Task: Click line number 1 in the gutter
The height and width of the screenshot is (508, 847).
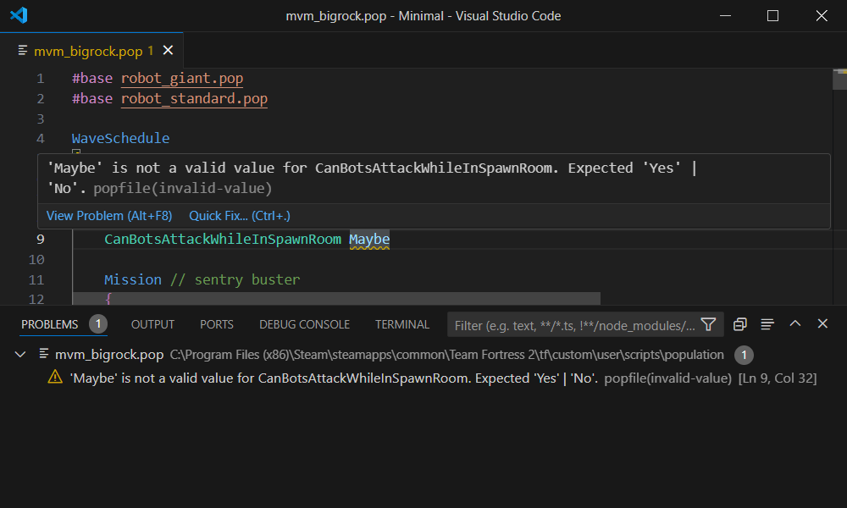Action: click(41, 79)
